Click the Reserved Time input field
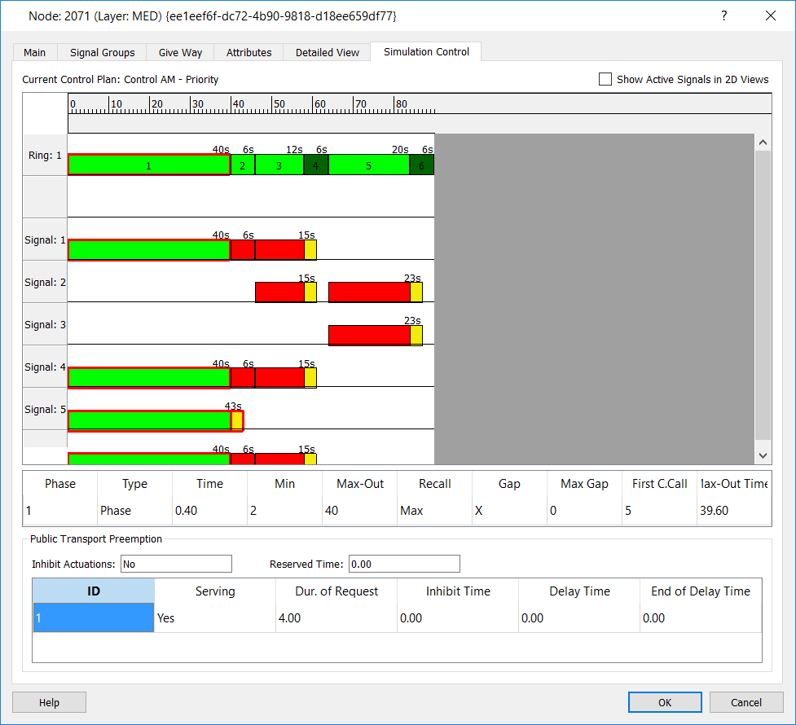The height and width of the screenshot is (725, 796). (403, 564)
